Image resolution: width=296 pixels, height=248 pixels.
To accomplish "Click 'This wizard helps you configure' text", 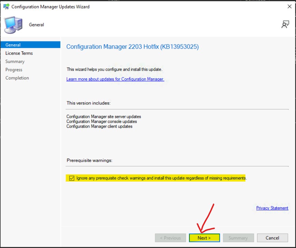I will tap(115, 70).
